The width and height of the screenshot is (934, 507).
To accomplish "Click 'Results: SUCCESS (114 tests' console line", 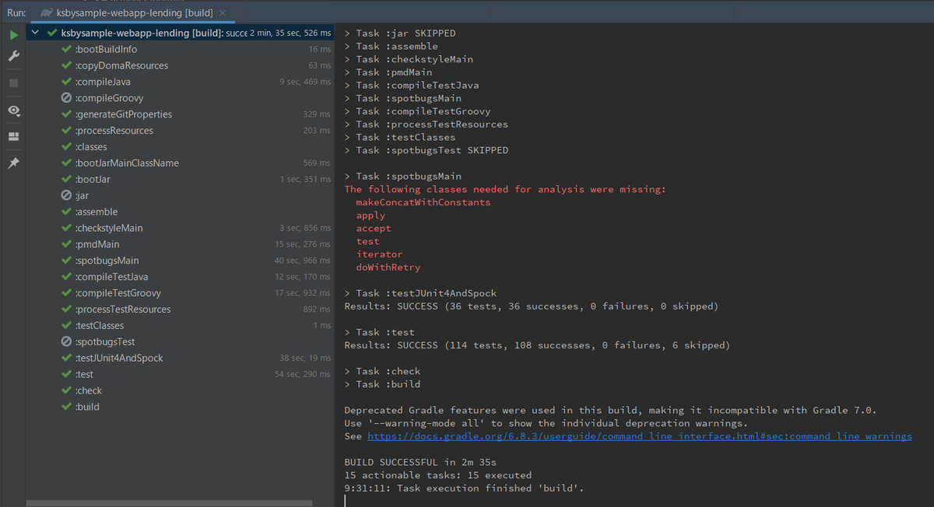I will point(537,345).
